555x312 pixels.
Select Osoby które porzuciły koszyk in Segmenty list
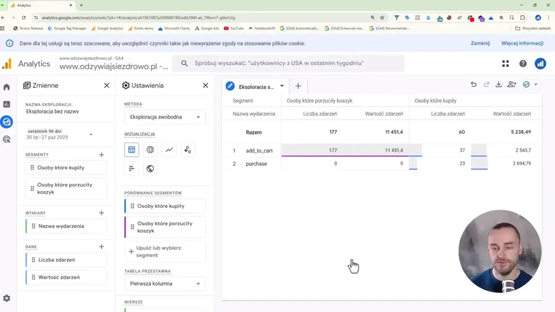[x=66, y=188]
